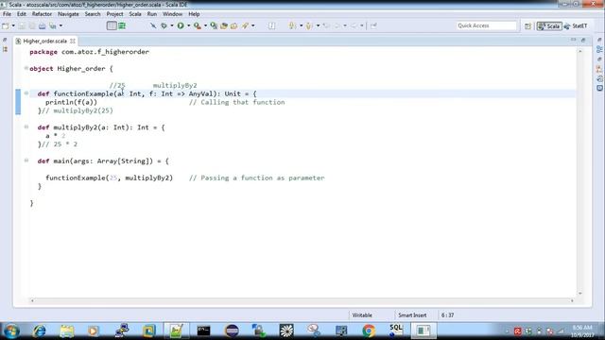Click the left sidebar restore view icon
Screen dimensions: 605x340
[x=5, y=40]
